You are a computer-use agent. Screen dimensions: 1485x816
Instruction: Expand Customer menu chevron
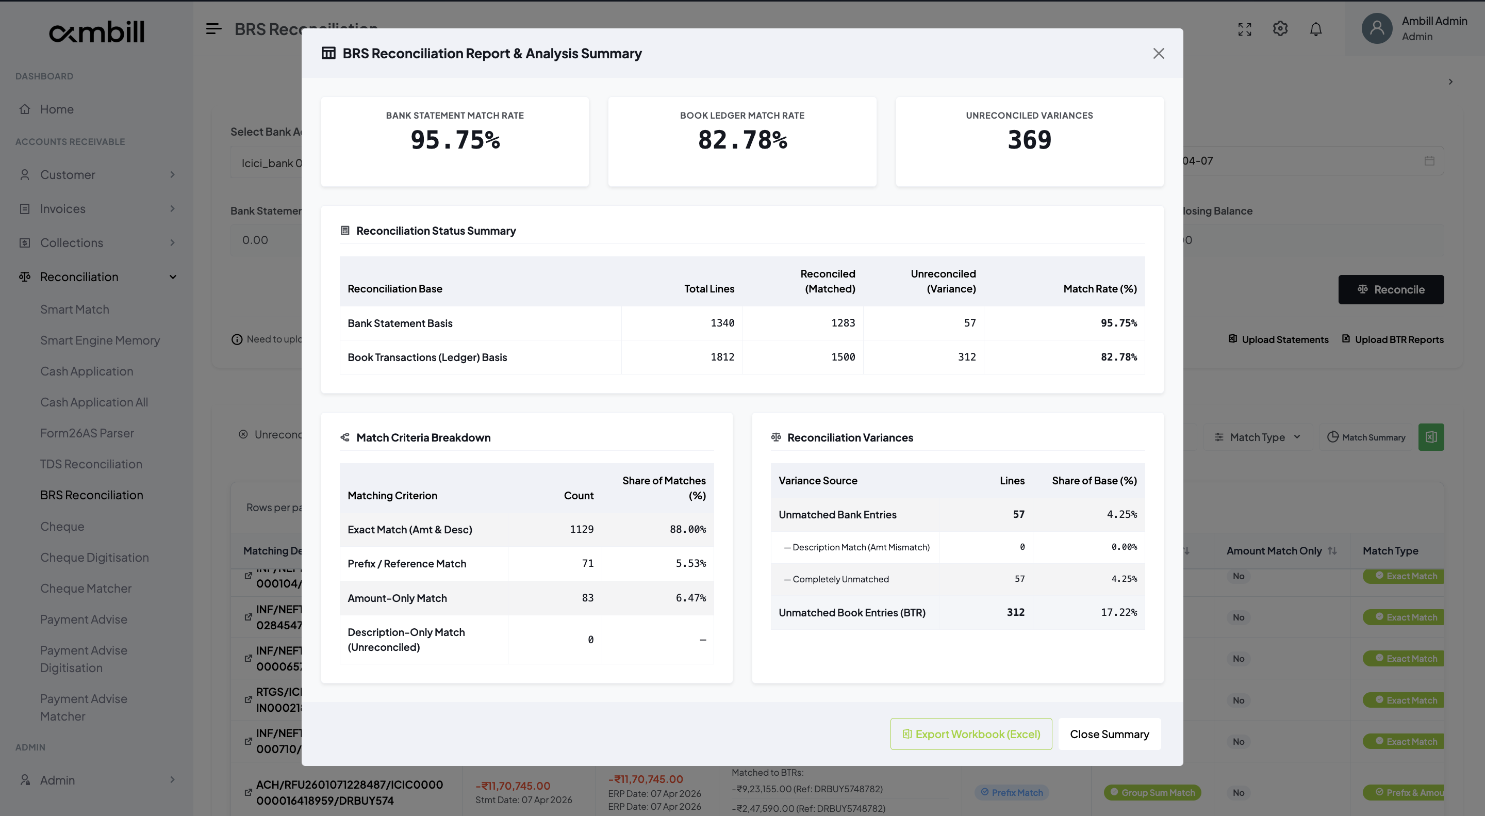tap(172, 174)
